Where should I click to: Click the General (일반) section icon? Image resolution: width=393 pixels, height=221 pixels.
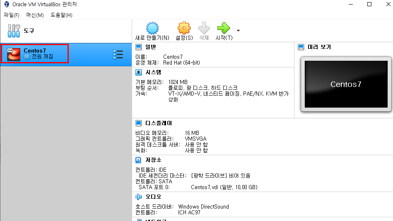(x=139, y=47)
